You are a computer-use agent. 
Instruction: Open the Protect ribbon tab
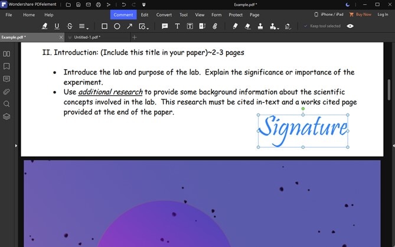pyautogui.click(x=236, y=15)
